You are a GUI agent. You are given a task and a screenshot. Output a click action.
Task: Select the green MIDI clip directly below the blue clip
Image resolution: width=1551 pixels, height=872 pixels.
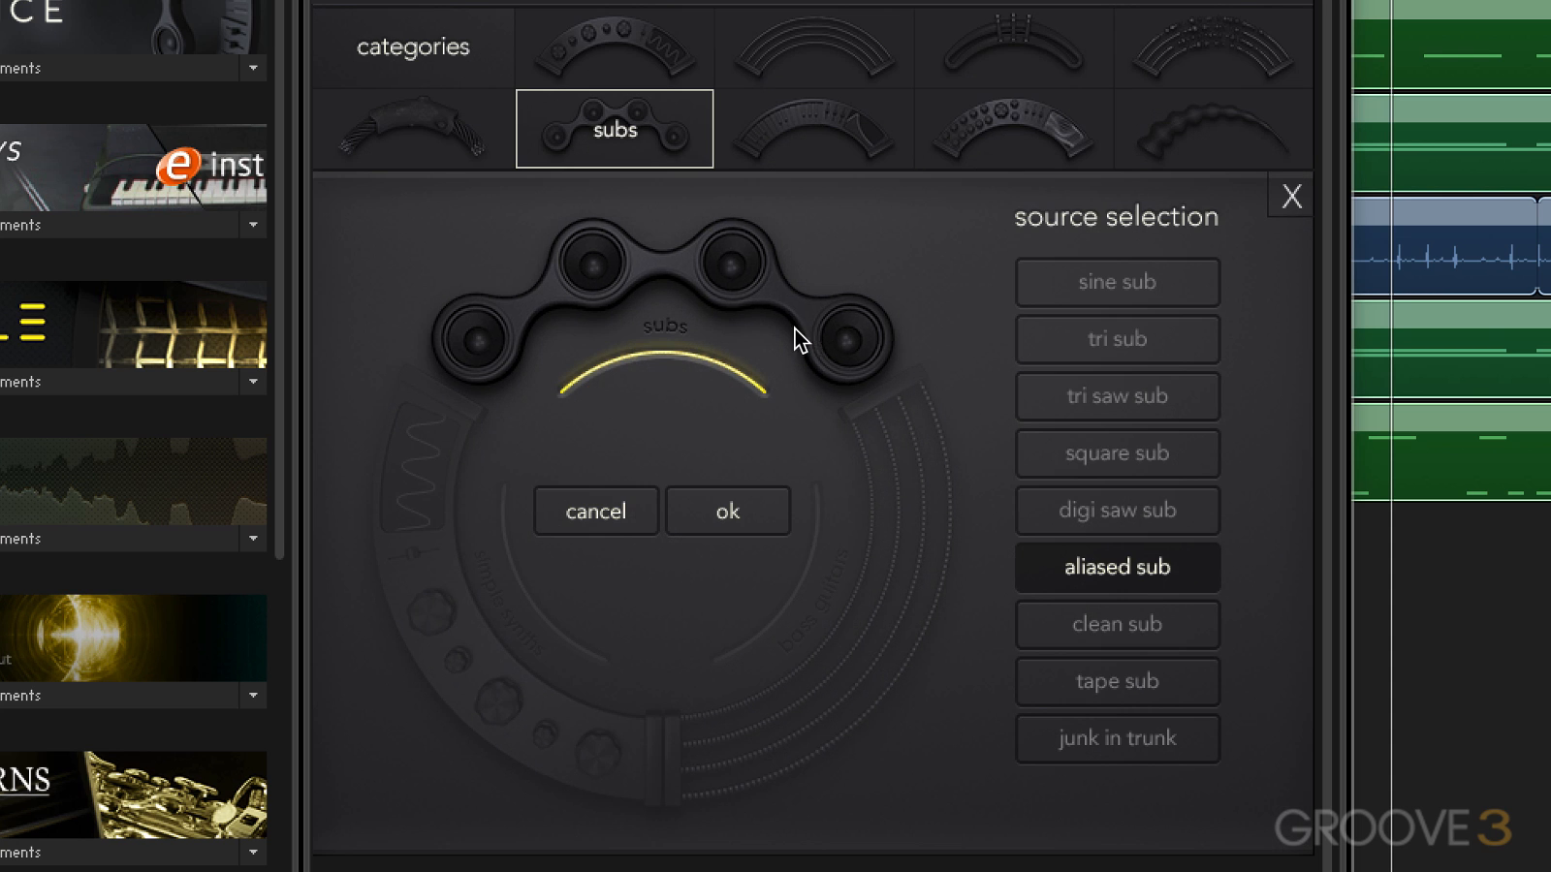tap(1451, 349)
